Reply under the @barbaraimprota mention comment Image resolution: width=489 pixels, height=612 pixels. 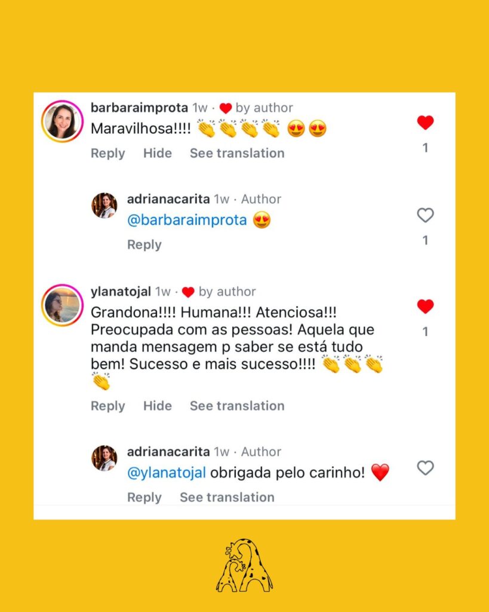coord(144,244)
